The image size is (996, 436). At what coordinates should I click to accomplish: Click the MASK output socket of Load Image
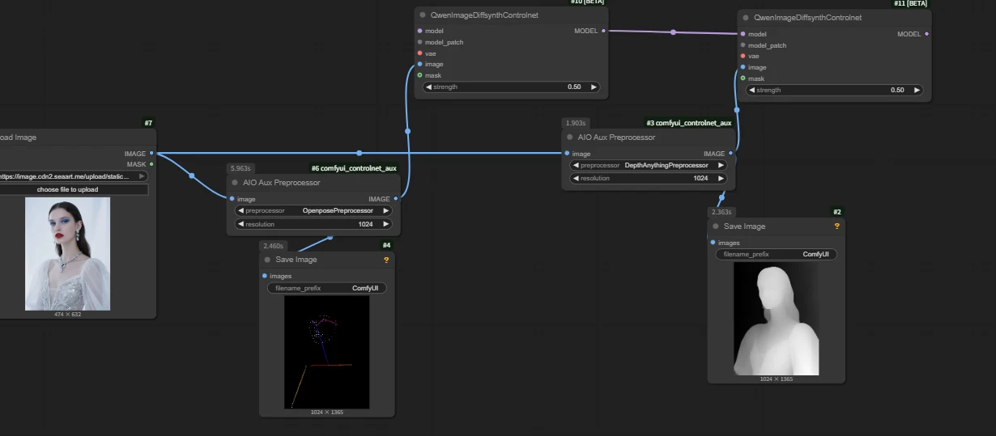[x=151, y=164]
